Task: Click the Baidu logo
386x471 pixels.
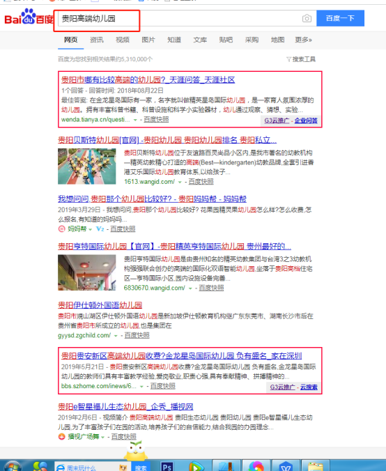Action: click(29, 17)
